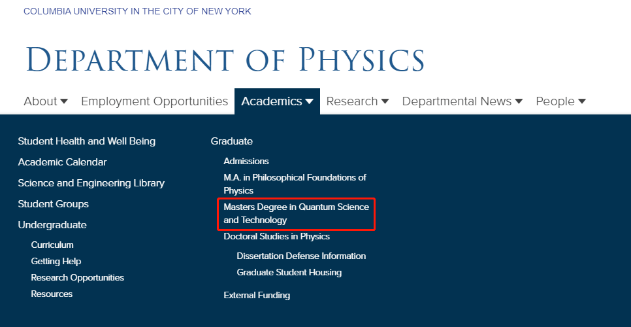Click the Department of Physics title
This screenshot has height=327, width=631.
225,60
